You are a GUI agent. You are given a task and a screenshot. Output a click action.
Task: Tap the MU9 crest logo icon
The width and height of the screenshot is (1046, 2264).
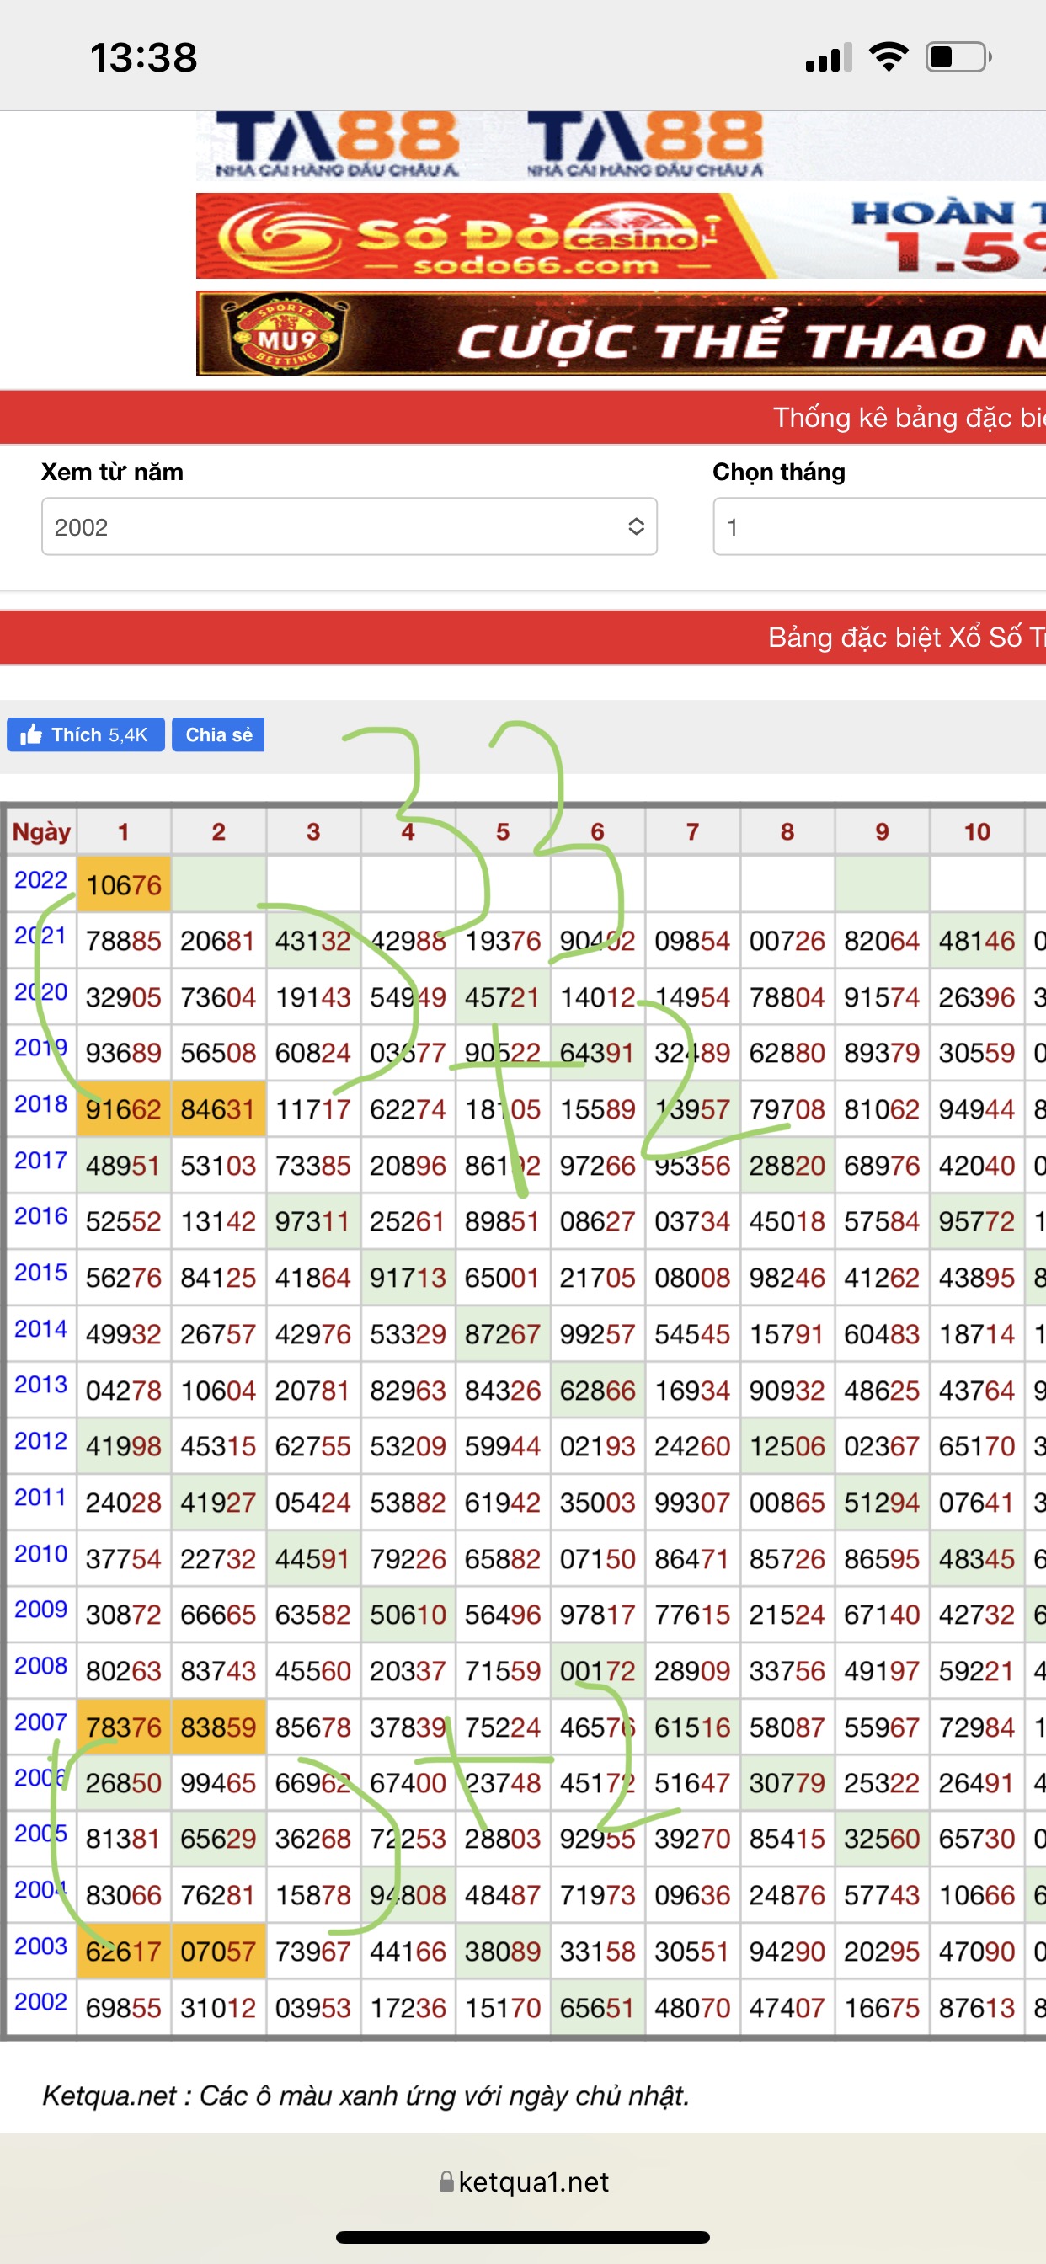click(287, 335)
